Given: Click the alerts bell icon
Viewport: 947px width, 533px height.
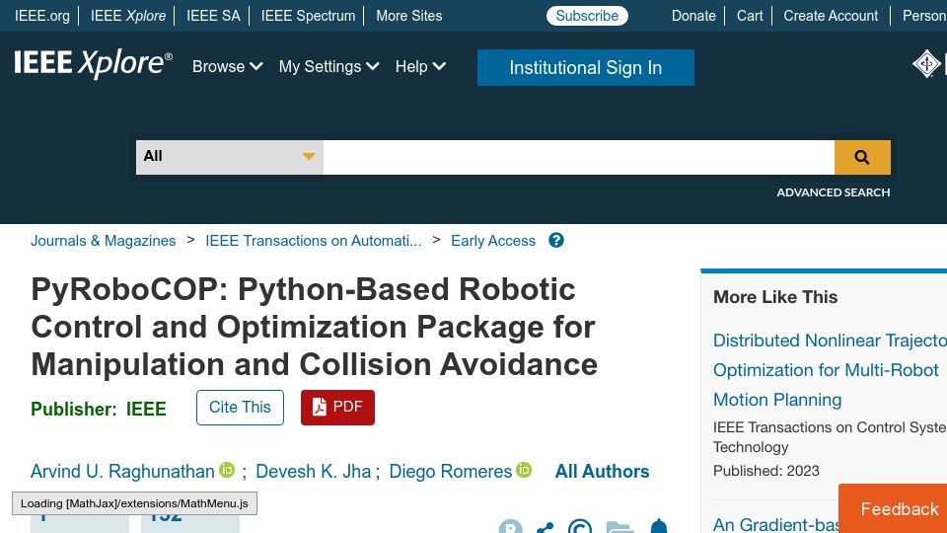Looking at the screenshot, I should point(659,527).
